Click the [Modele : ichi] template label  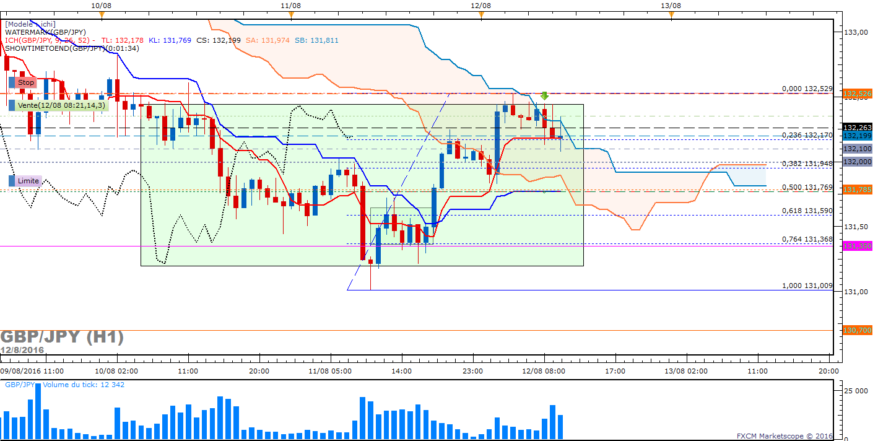[x=30, y=24]
